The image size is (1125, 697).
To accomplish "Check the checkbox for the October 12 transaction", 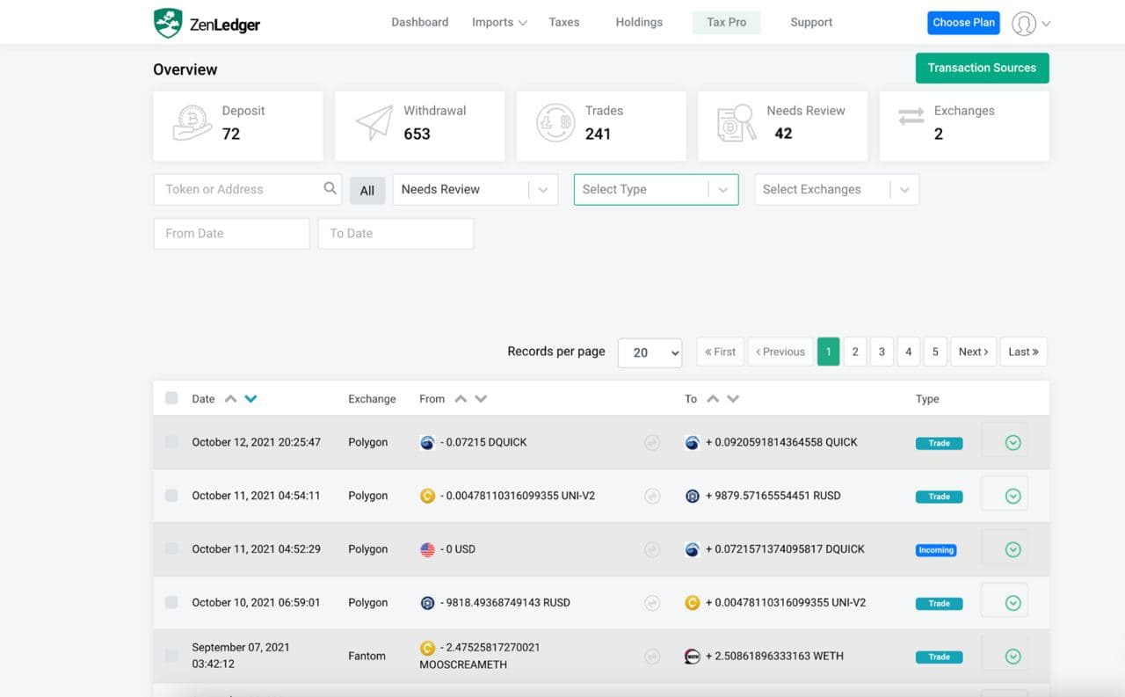I will coord(171,442).
